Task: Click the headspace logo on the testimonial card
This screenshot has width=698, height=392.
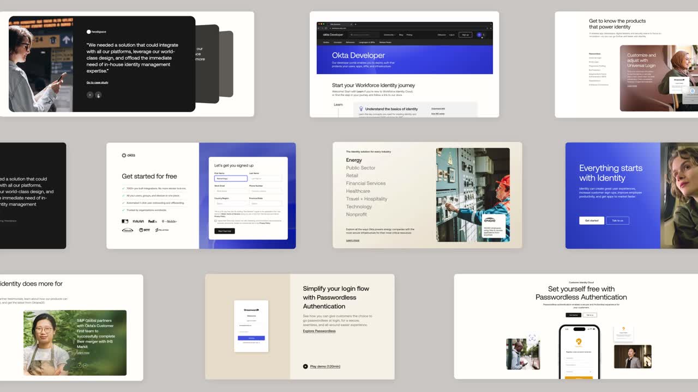Action: [96, 32]
